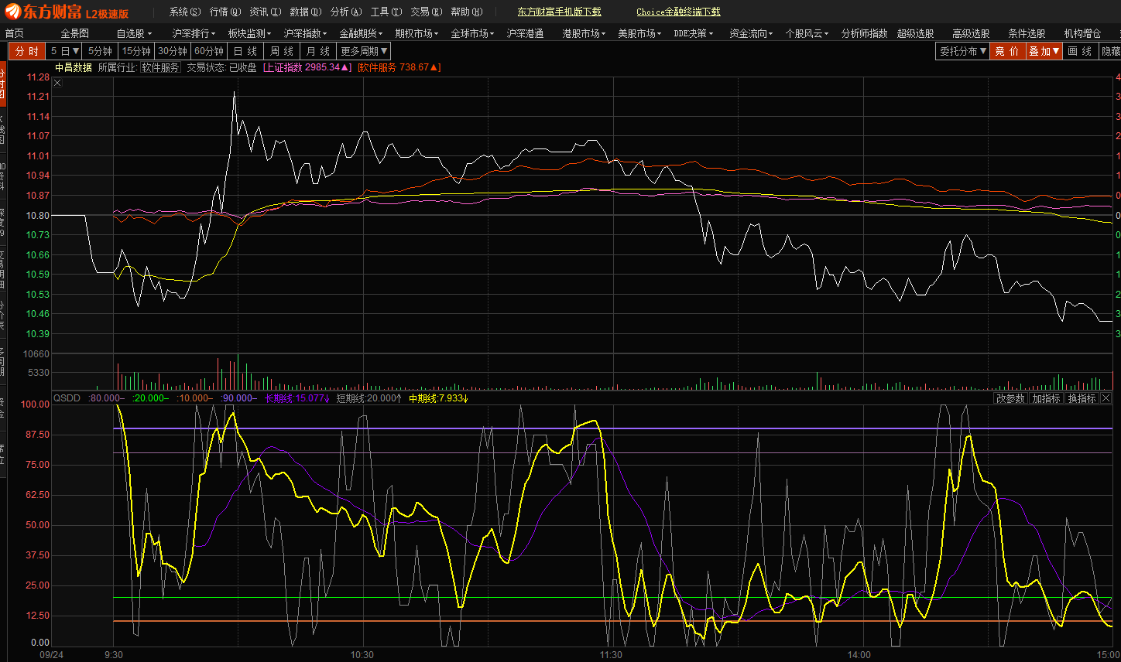
Task: Click the 加指标 button
Action: coord(1046,398)
